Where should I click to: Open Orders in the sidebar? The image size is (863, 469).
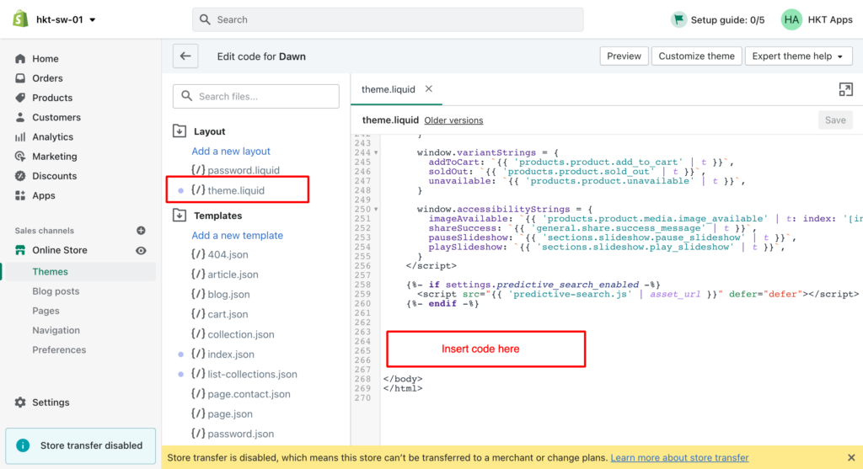(47, 78)
